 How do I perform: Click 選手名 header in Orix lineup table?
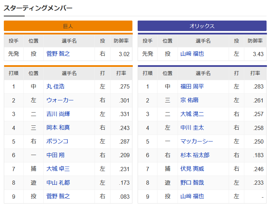pyautogui.click(x=203, y=73)
